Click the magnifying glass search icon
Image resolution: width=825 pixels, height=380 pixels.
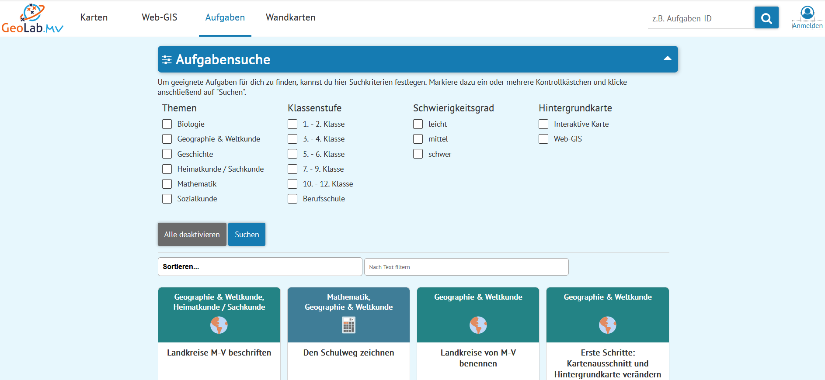coord(766,18)
